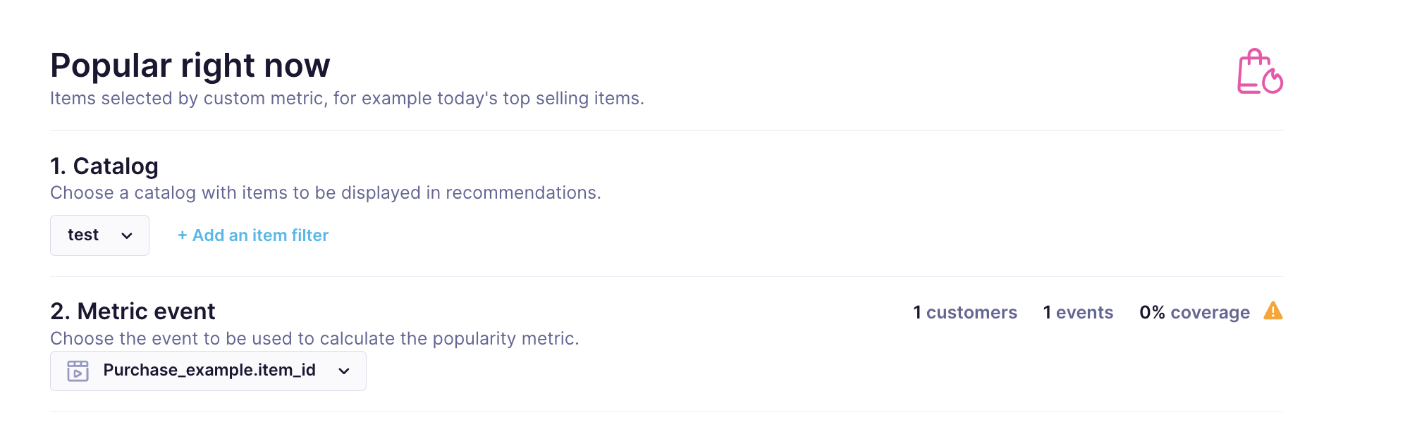The width and height of the screenshot is (1410, 427).
Task: Click the 2. Metric event section heading
Action: tap(133, 311)
